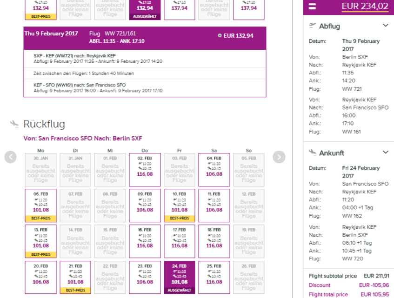Pick the 10. FEB Friday best-price flight

coord(180,205)
